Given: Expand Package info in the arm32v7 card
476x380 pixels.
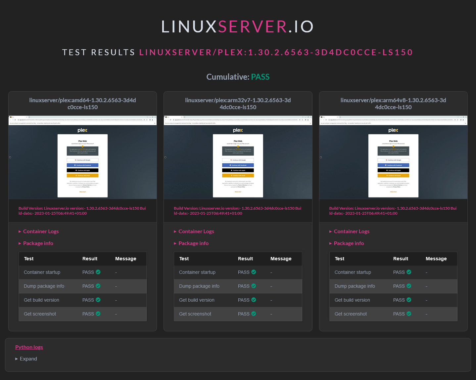Looking at the screenshot, I should (x=191, y=243).
